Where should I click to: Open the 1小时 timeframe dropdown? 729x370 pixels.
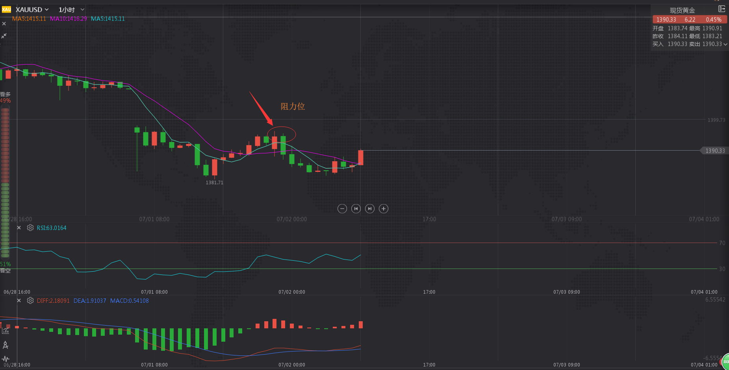pyautogui.click(x=71, y=9)
